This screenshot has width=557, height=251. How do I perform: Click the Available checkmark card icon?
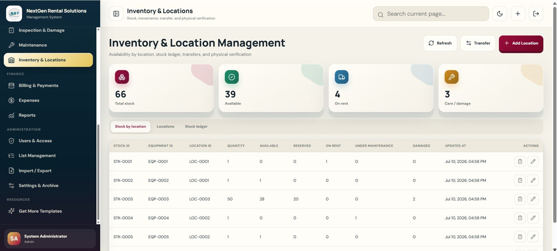coord(232,77)
